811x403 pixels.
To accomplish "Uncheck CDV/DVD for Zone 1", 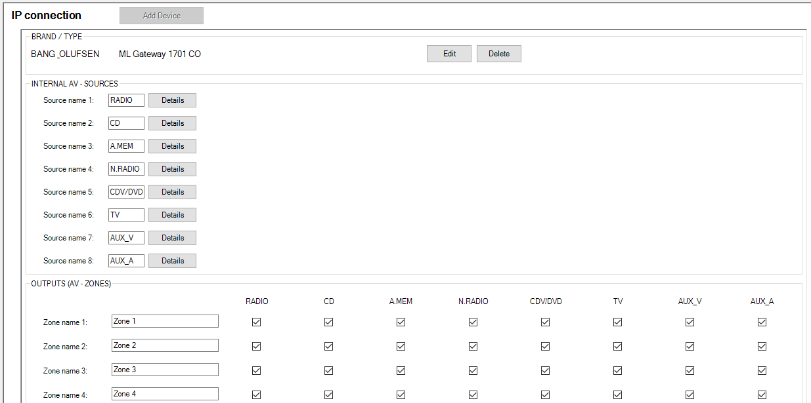I will click(x=546, y=322).
